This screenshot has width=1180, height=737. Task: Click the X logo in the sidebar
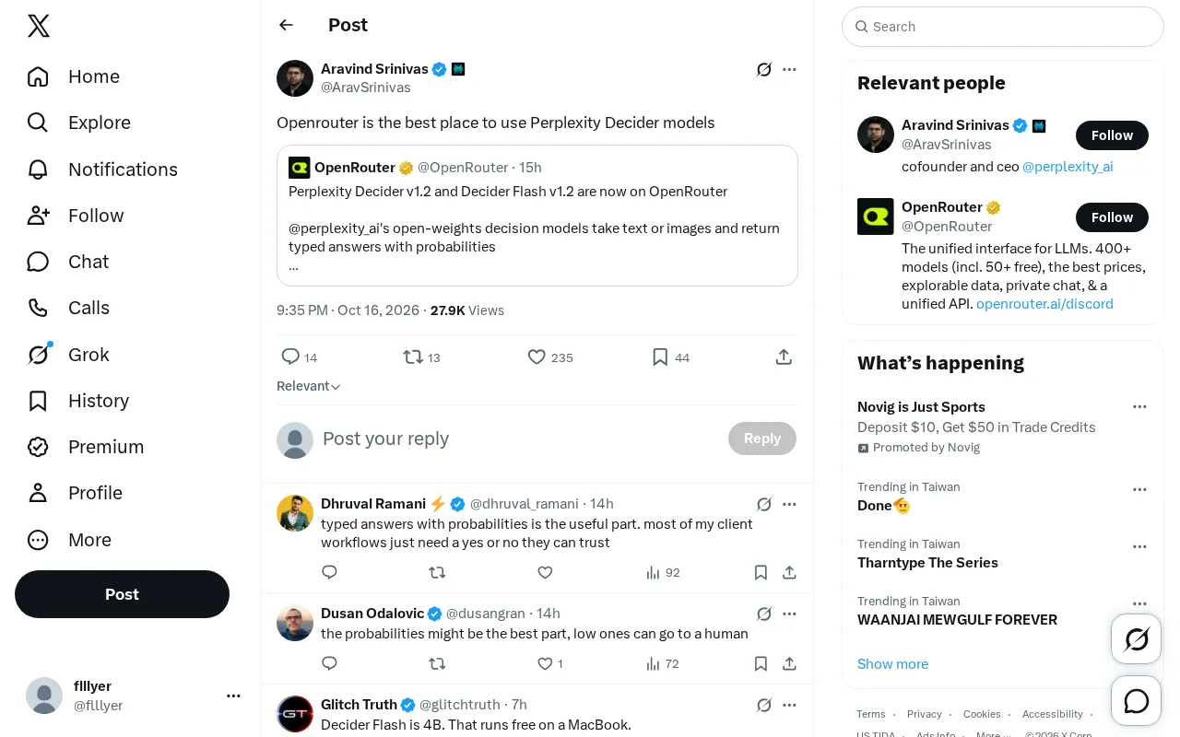[x=39, y=26]
